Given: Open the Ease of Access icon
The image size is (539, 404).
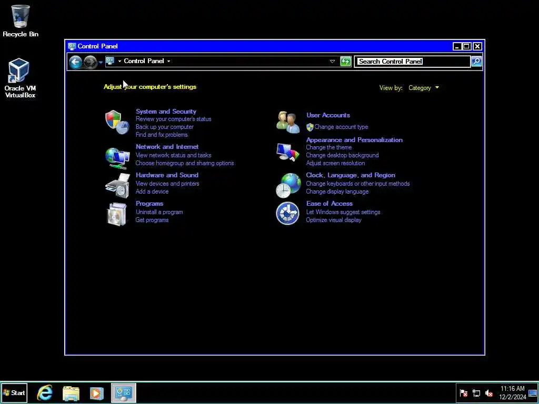Looking at the screenshot, I should [287, 213].
